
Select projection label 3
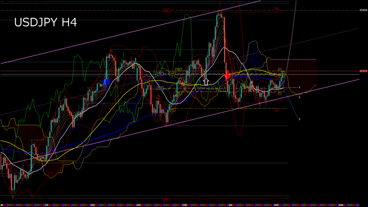coord(299,119)
